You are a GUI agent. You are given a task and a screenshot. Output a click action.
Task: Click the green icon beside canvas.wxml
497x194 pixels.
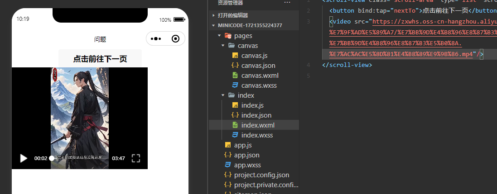tap(235, 76)
